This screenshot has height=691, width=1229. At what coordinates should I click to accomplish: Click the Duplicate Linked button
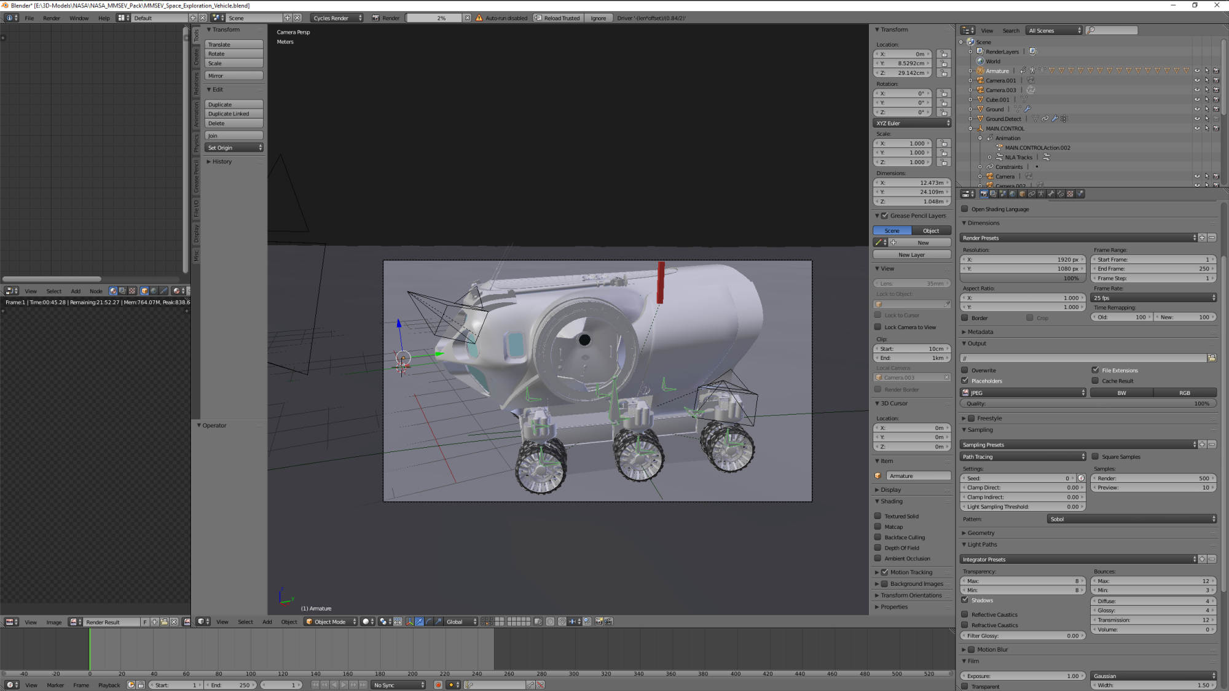[x=234, y=114]
